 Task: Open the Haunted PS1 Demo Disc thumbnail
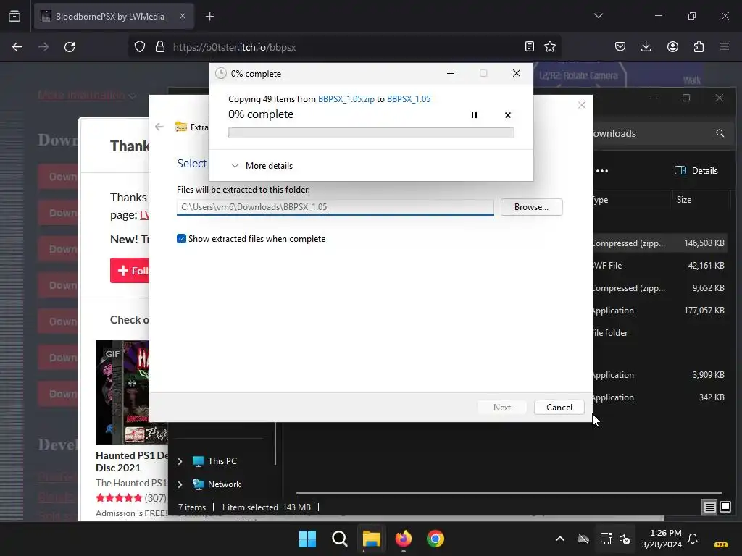[132, 392]
